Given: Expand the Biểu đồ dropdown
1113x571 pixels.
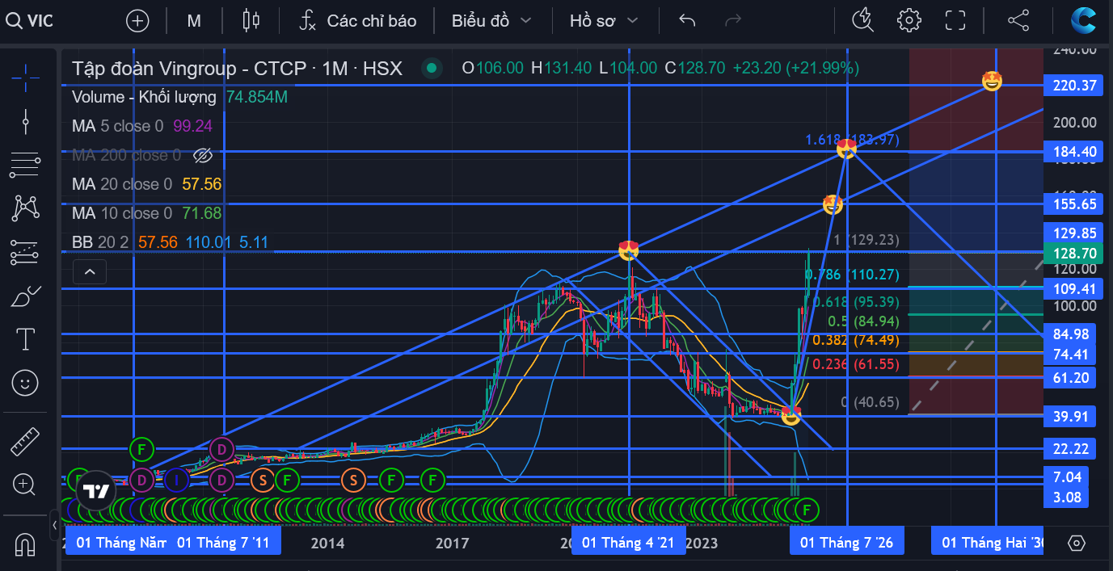Looking at the screenshot, I should (491, 20).
